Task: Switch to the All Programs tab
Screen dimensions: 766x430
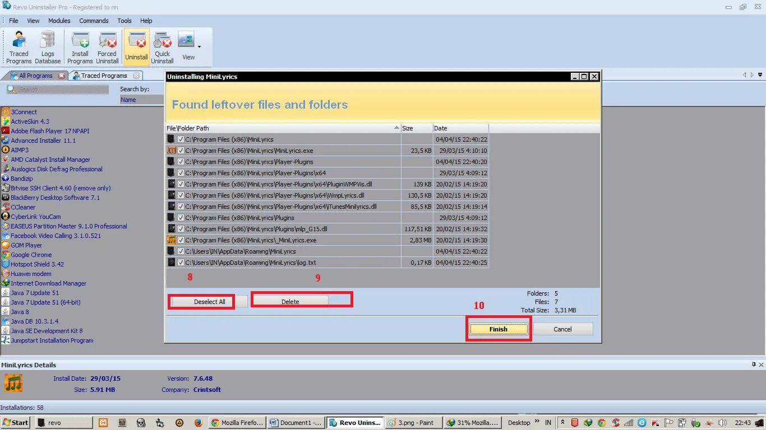Action: coord(35,76)
